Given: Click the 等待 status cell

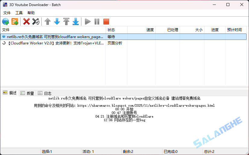Looking at the screenshot, I should [111, 37].
